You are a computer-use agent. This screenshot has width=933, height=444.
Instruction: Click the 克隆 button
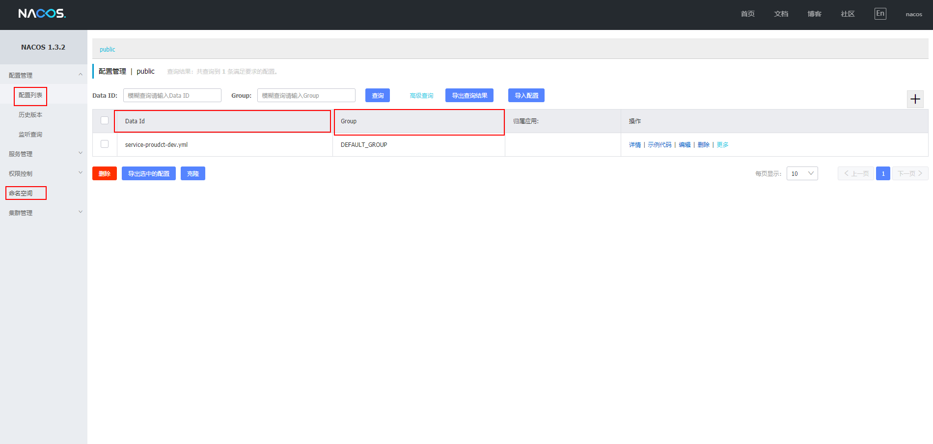193,173
